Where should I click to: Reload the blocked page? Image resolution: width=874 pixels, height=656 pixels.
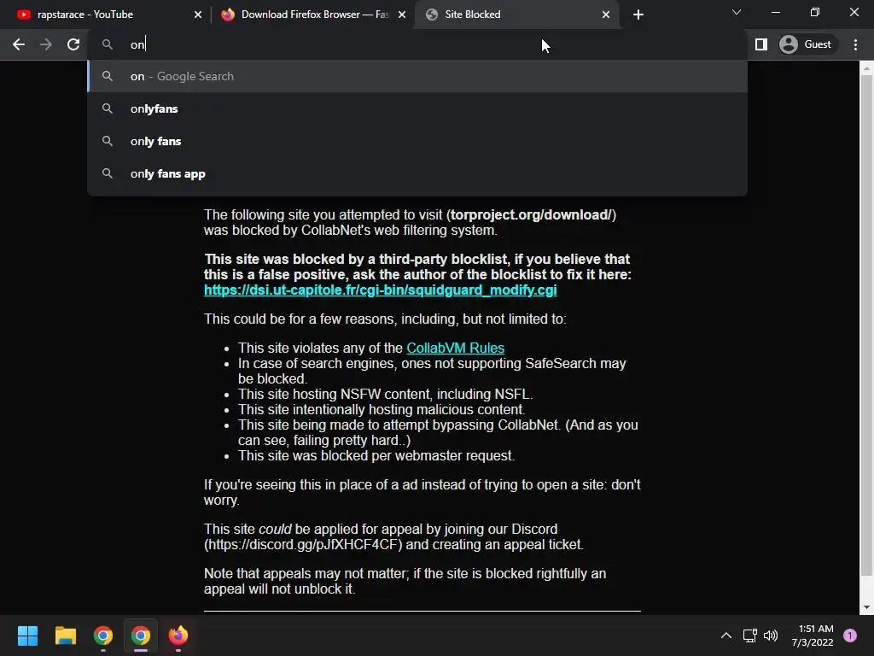pyautogui.click(x=73, y=44)
